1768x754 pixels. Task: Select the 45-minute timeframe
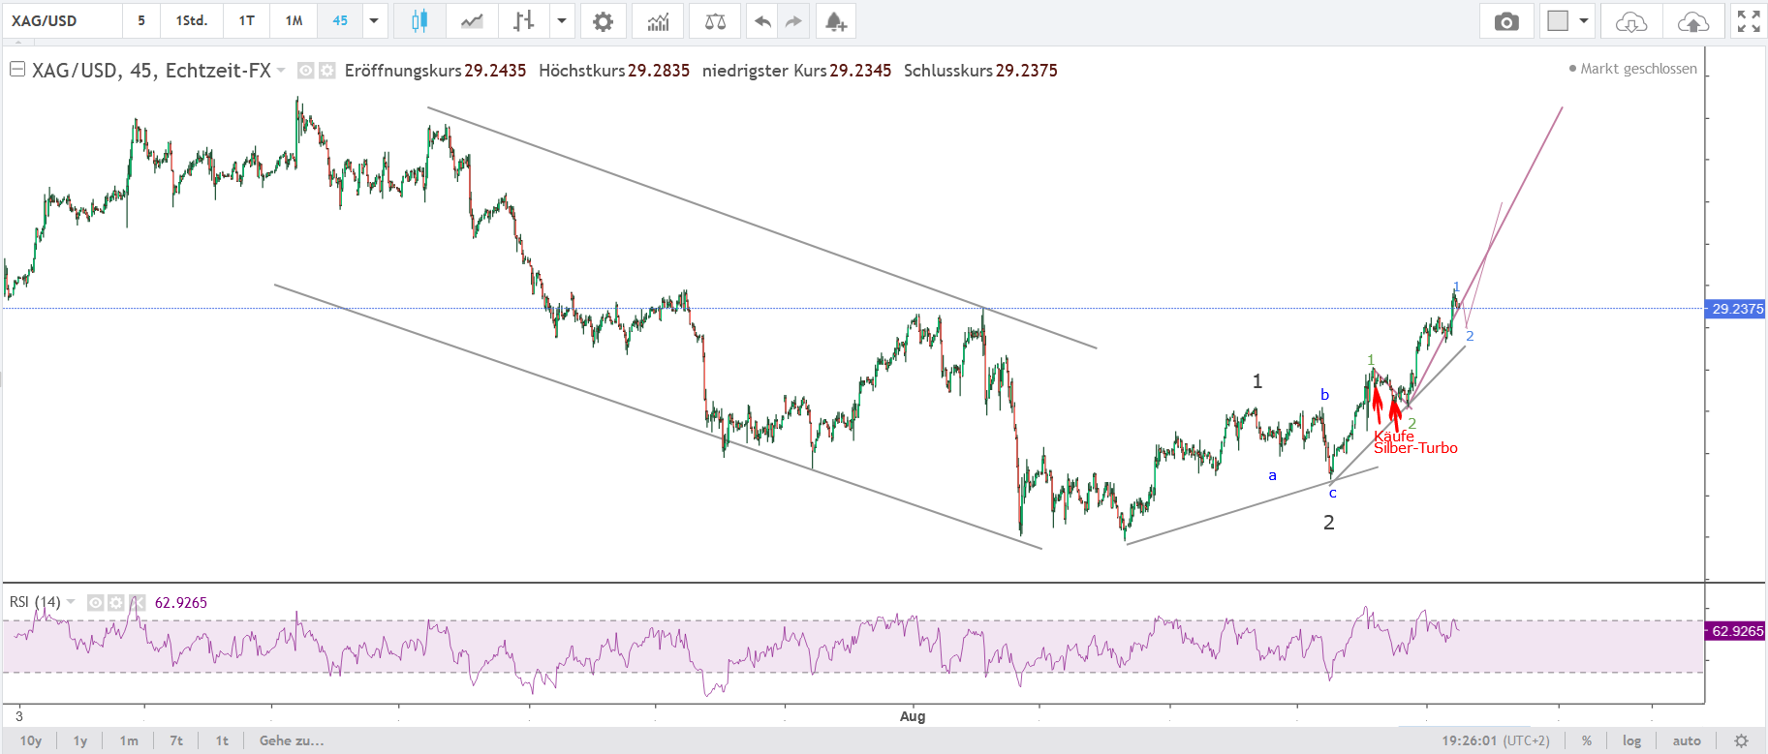click(340, 21)
